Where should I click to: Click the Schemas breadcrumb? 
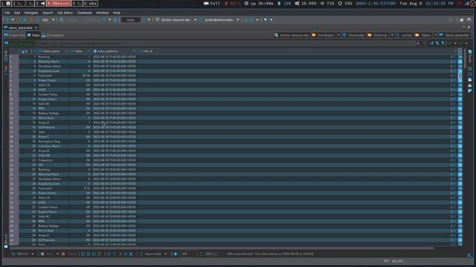click(378, 35)
